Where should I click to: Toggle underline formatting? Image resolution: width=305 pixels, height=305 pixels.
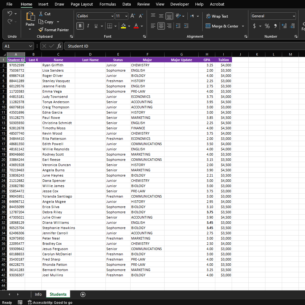96,26
